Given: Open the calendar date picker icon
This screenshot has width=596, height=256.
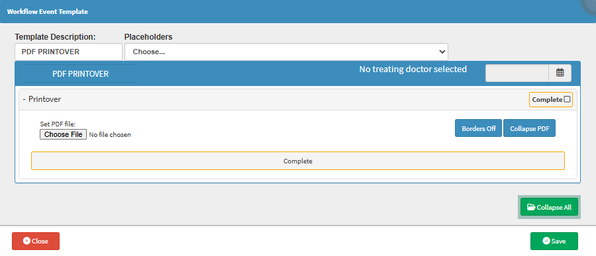Looking at the screenshot, I should point(560,73).
